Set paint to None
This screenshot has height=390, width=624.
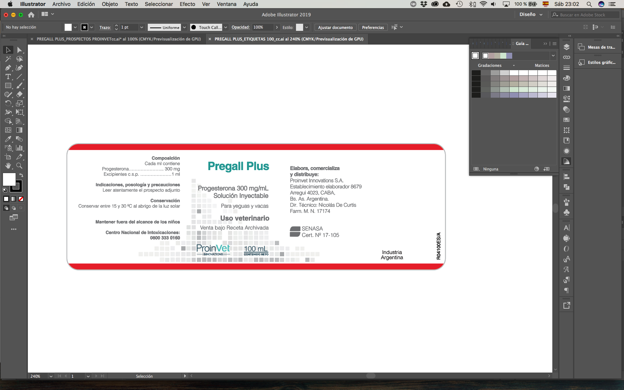pyautogui.click(x=21, y=199)
